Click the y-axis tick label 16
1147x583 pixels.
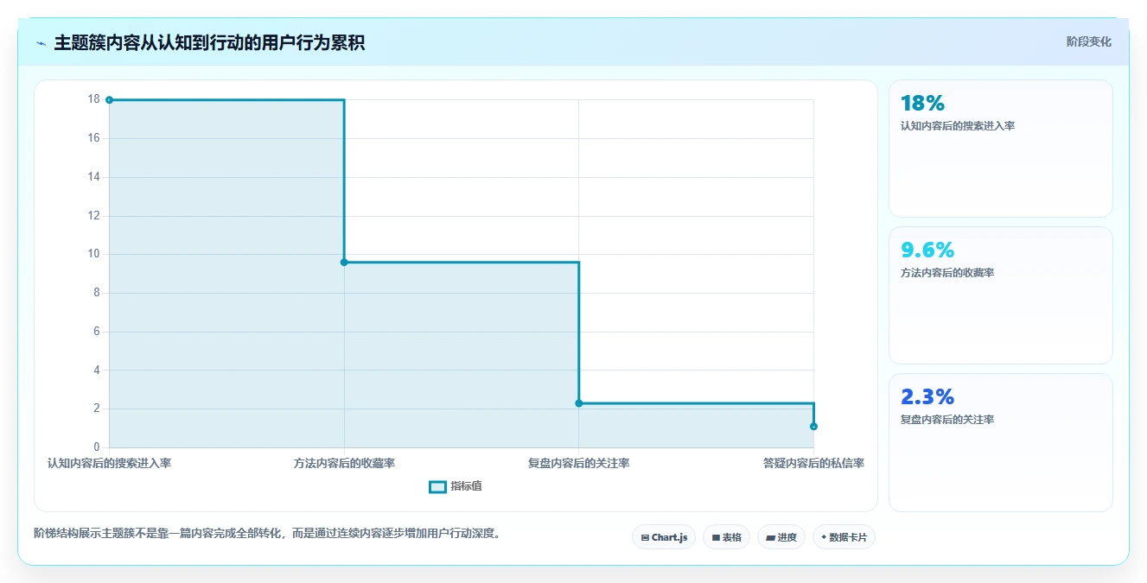(x=94, y=138)
